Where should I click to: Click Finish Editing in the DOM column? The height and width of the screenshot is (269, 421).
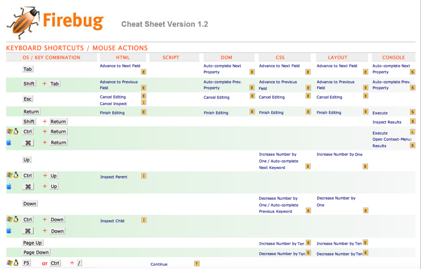click(x=216, y=113)
